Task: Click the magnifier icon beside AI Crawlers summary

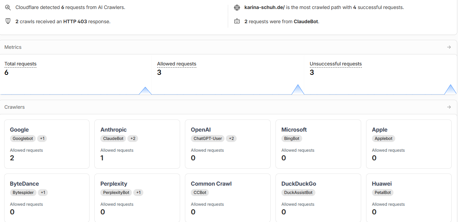Action: click(x=8, y=7)
